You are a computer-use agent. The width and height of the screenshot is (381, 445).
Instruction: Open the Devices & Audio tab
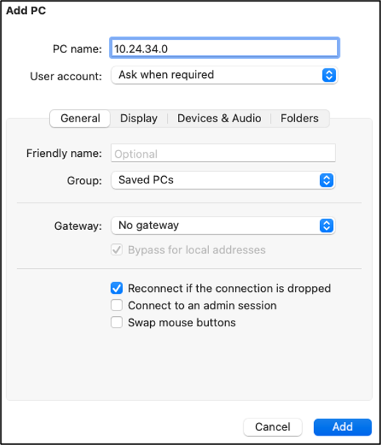click(x=219, y=119)
